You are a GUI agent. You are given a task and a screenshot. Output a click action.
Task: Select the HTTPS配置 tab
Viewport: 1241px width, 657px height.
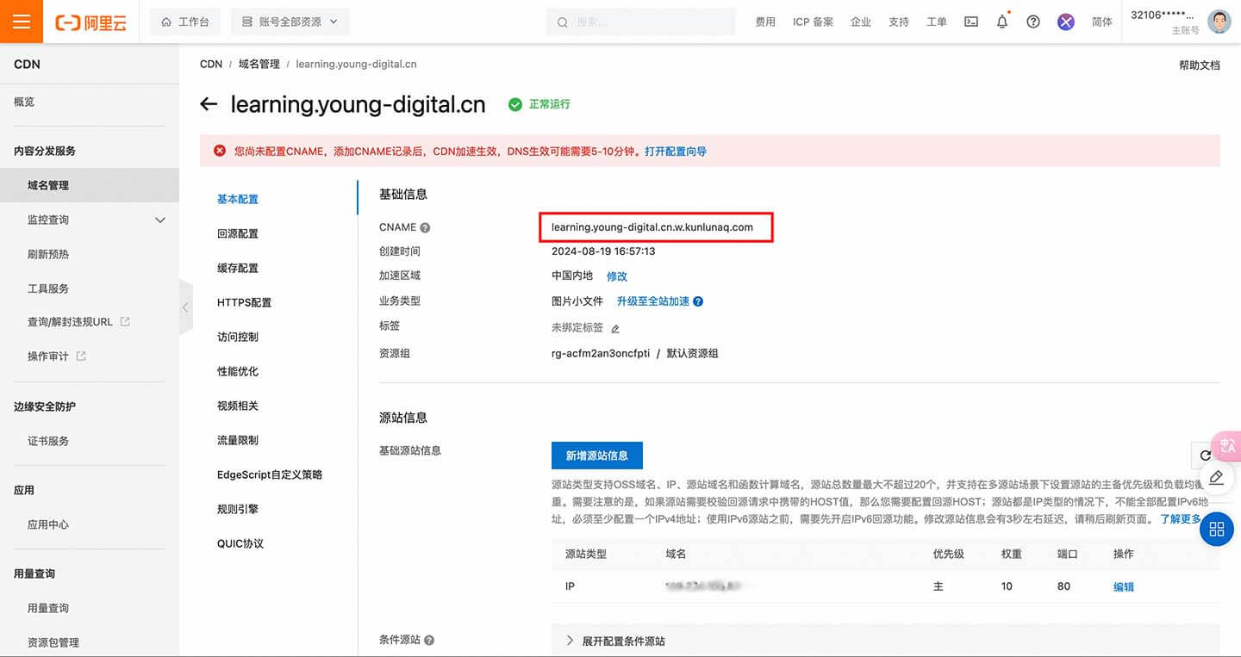244,302
